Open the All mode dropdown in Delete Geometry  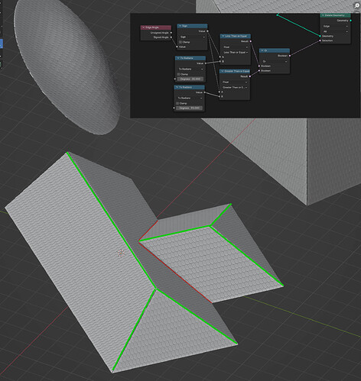tap(335, 31)
